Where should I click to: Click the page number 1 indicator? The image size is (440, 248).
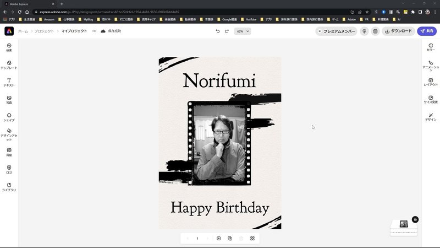point(197,239)
